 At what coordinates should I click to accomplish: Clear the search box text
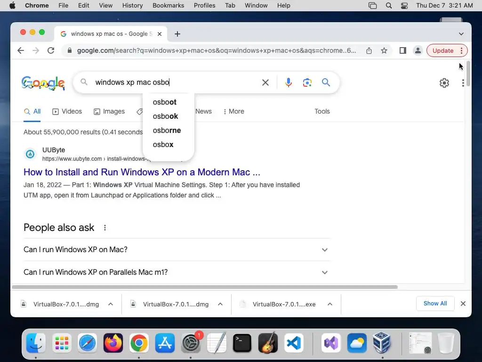click(x=265, y=82)
